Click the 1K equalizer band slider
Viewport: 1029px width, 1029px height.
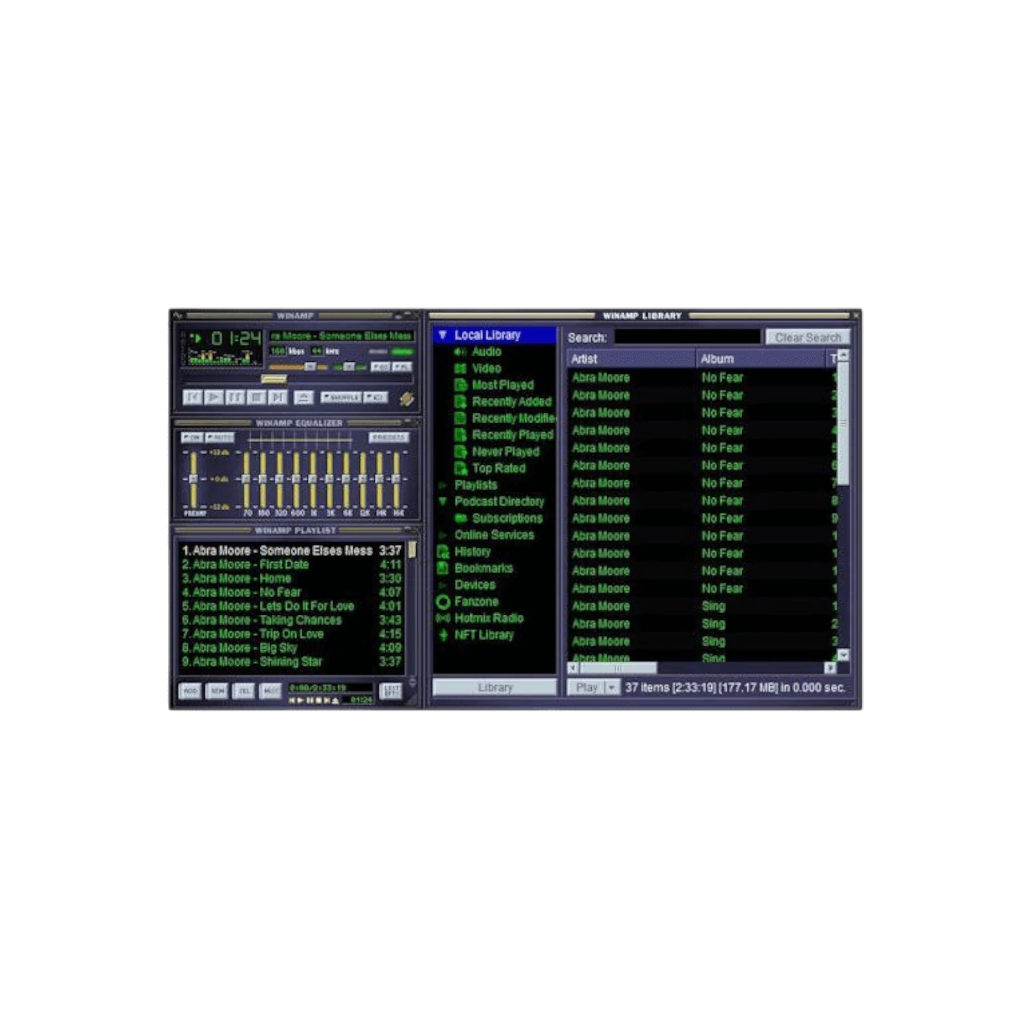[313, 479]
